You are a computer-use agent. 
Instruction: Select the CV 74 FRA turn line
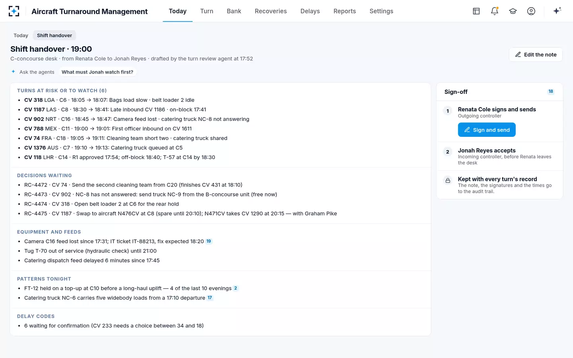pyautogui.click(x=126, y=138)
